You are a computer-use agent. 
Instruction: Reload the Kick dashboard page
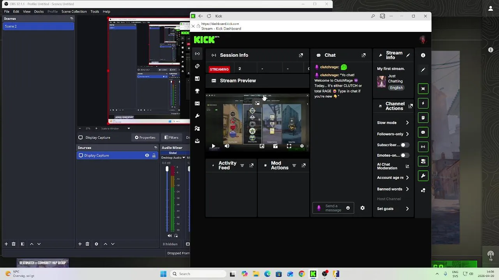click(x=209, y=16)
